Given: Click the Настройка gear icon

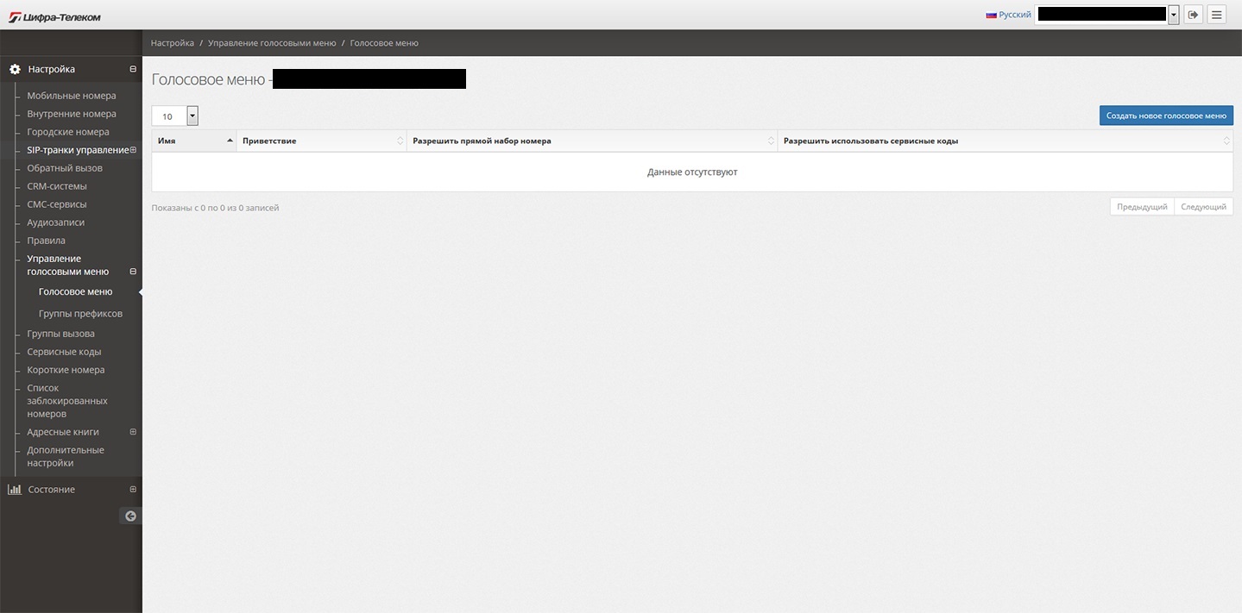Looking at the screenshot, I should 15,69.
